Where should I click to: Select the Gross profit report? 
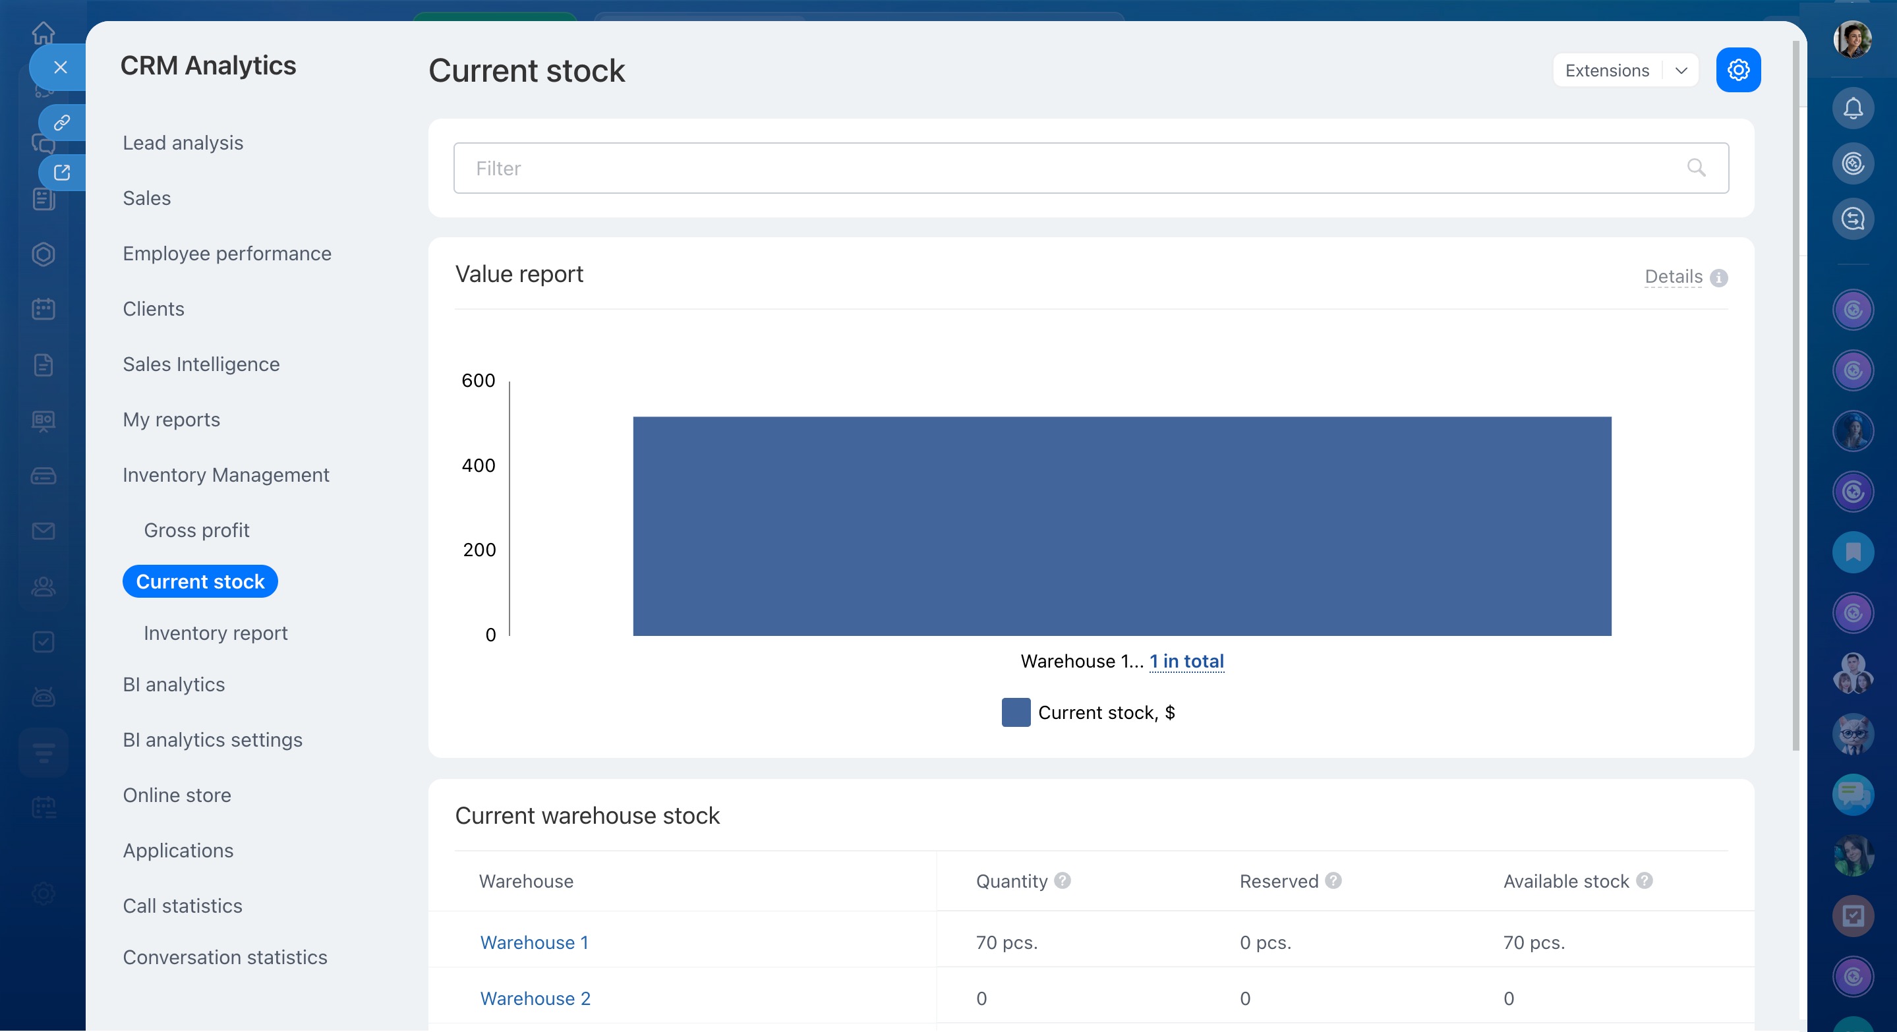tap(196, 530)
